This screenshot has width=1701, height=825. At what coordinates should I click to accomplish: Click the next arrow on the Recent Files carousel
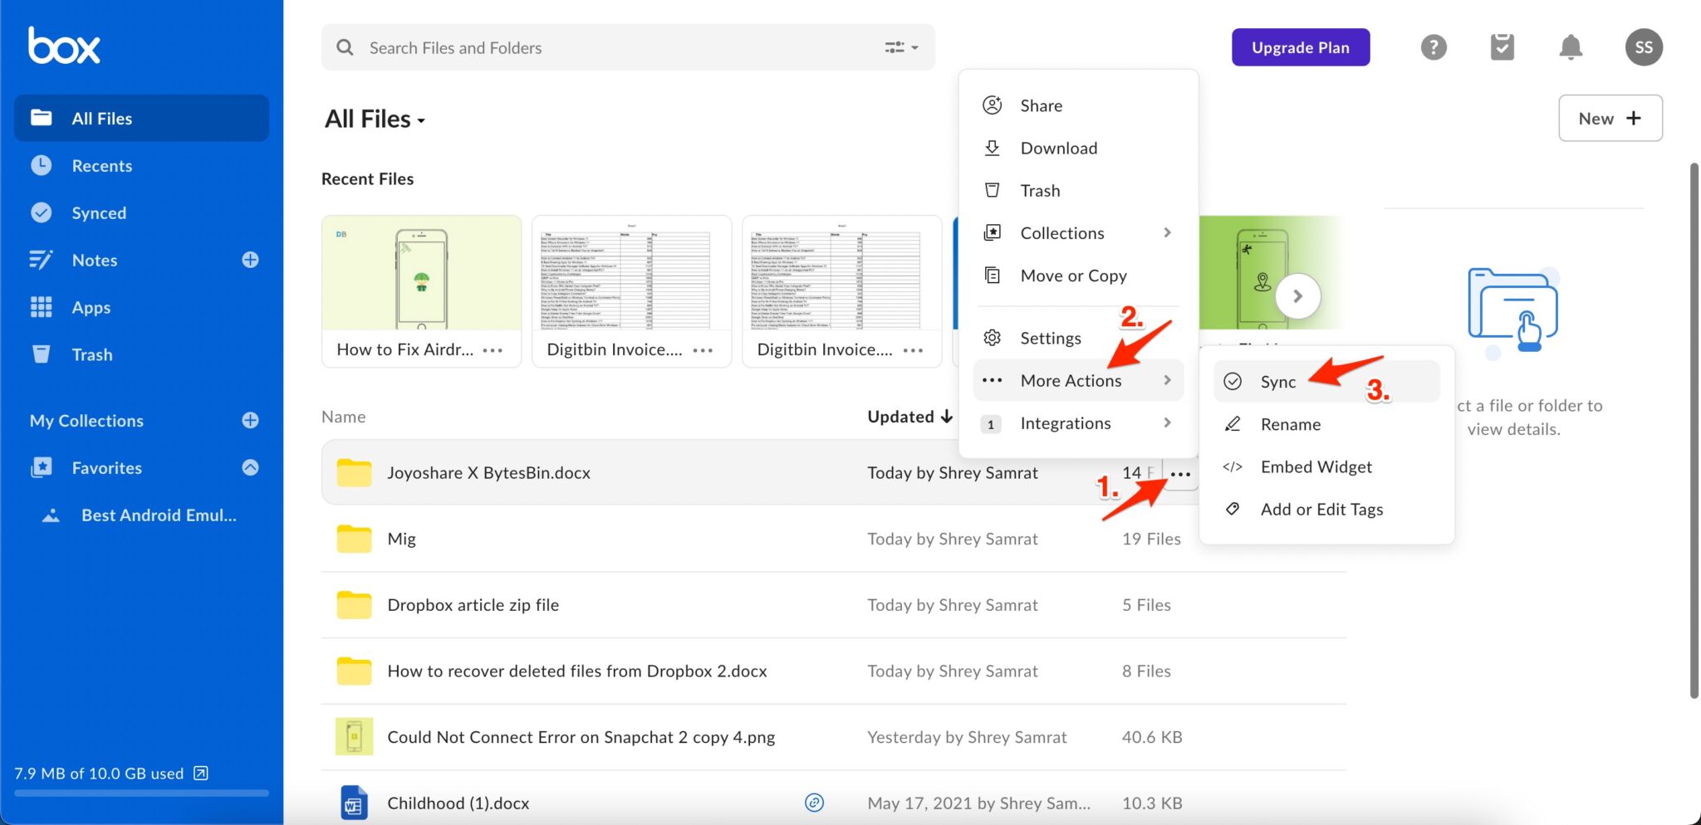click(1297, 295)
